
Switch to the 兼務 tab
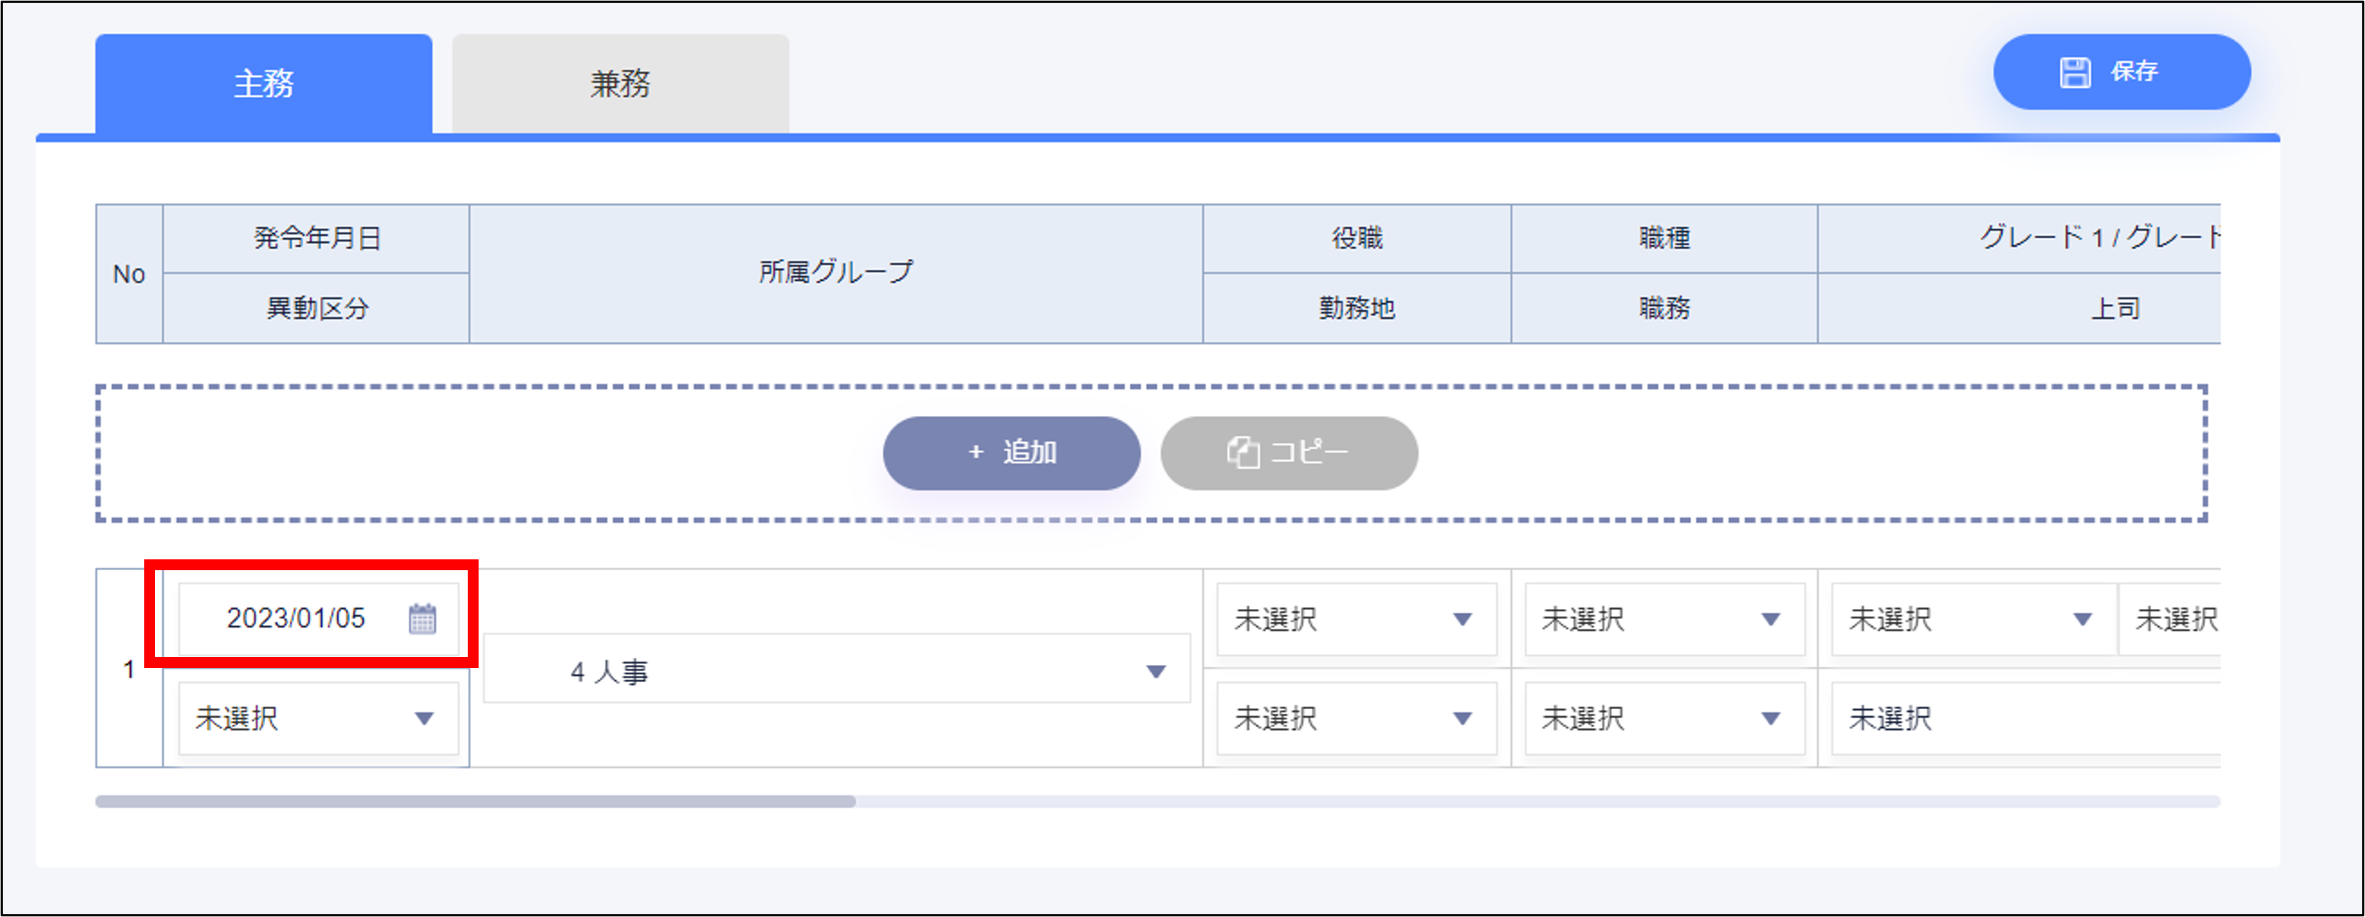coord(620,85)
